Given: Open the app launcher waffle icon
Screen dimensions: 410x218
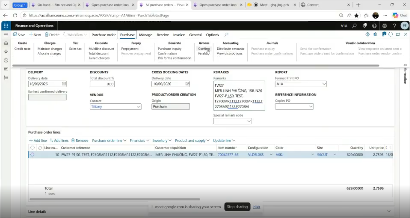Looking at the screenshot, I should (6, 26).
